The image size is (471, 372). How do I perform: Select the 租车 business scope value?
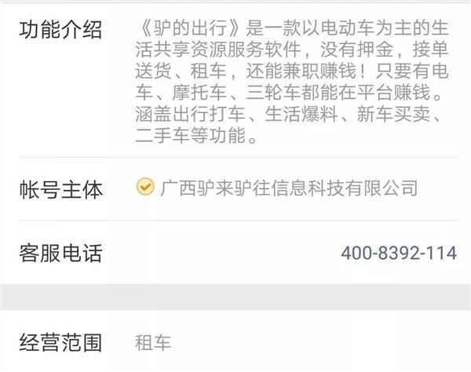(x=153, y=343)
